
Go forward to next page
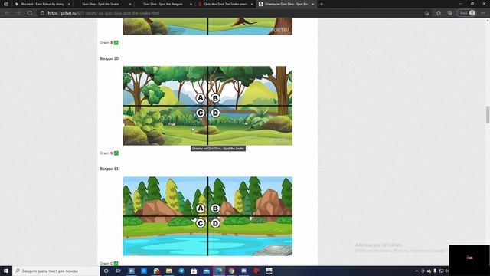click(18, 13)
